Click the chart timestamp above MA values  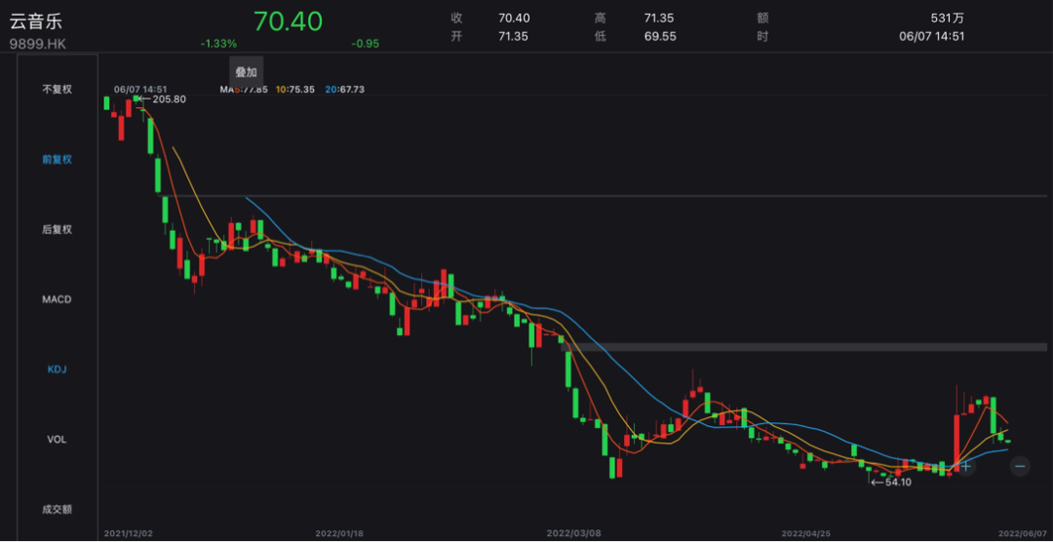pyautogui.click(x=140, y=89)
